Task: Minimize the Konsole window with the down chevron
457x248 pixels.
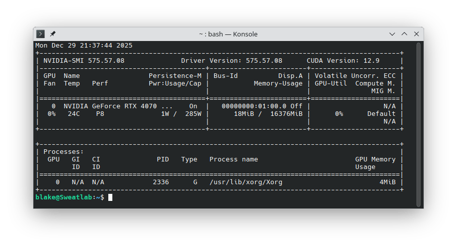Action: click(392, 34)
